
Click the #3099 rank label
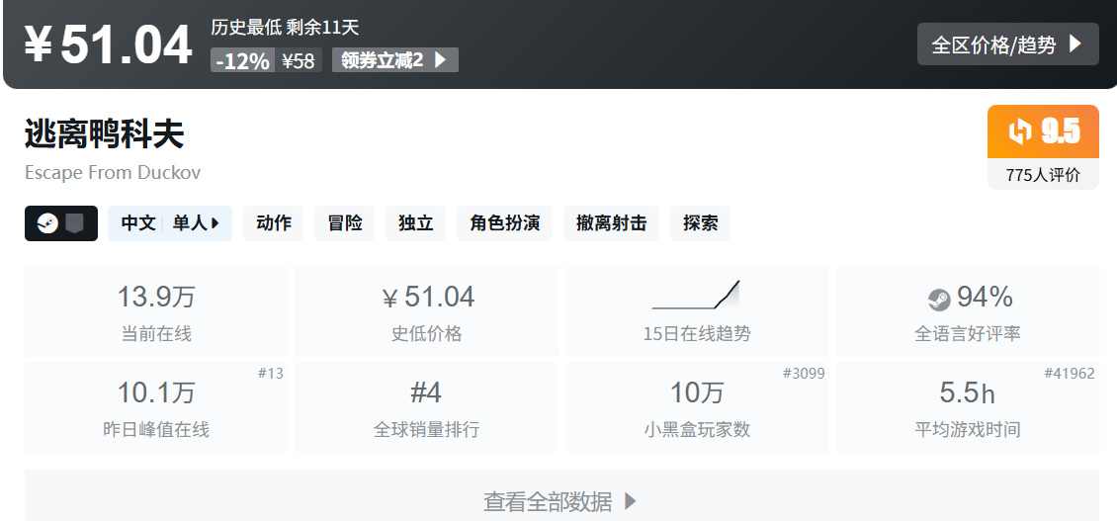tap(804, 374)
